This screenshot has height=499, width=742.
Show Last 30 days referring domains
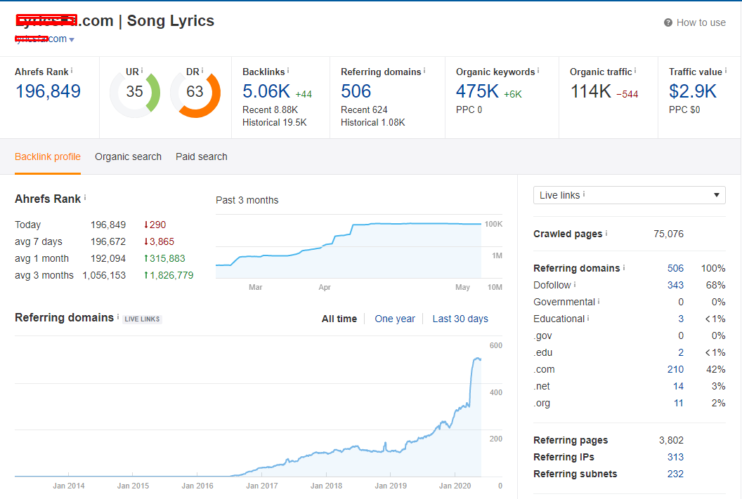tap(460, 319)
